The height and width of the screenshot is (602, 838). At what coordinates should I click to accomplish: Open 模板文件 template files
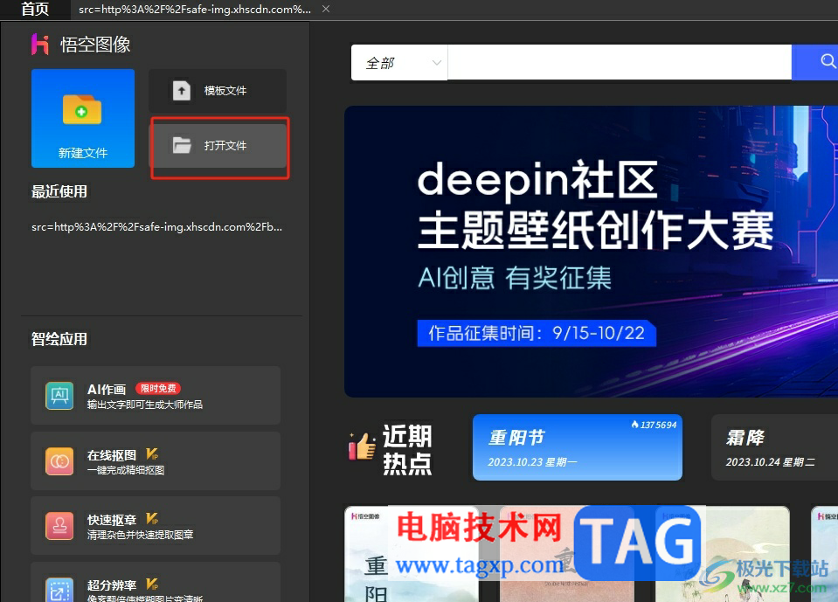click(x=218, y=90)
